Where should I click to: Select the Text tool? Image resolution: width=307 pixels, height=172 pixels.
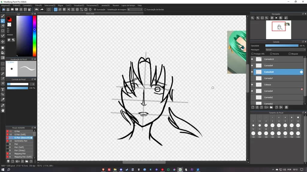tap(3, 90)
